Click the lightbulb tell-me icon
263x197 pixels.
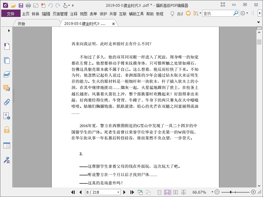tap(172, 14)
